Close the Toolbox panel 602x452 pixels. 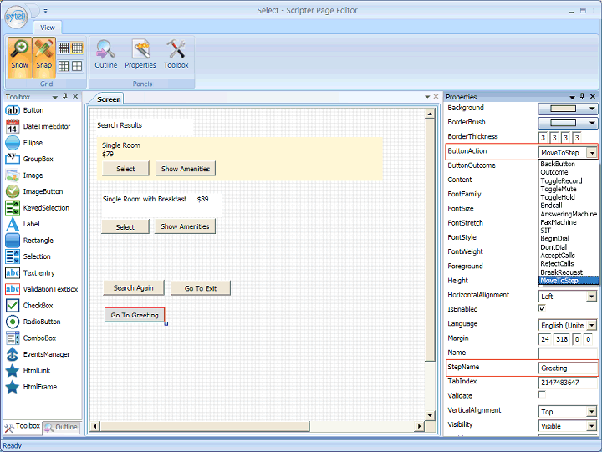[x=75, y=96]
